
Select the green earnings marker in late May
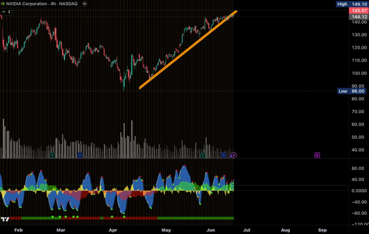pos(202,155)
